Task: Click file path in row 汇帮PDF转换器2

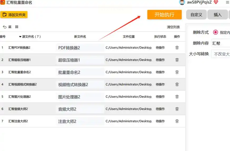Action: [129, 48]
